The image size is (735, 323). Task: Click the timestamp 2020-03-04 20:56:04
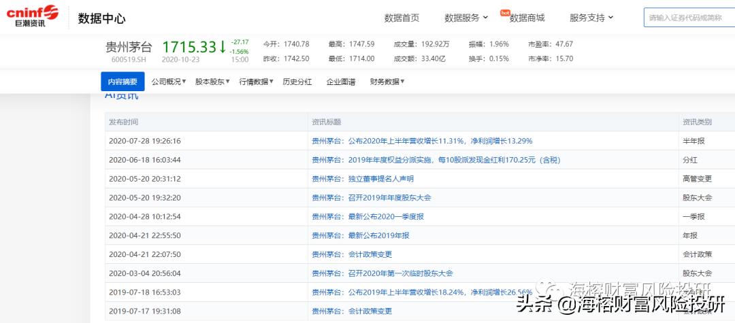[x=145, y=273]
